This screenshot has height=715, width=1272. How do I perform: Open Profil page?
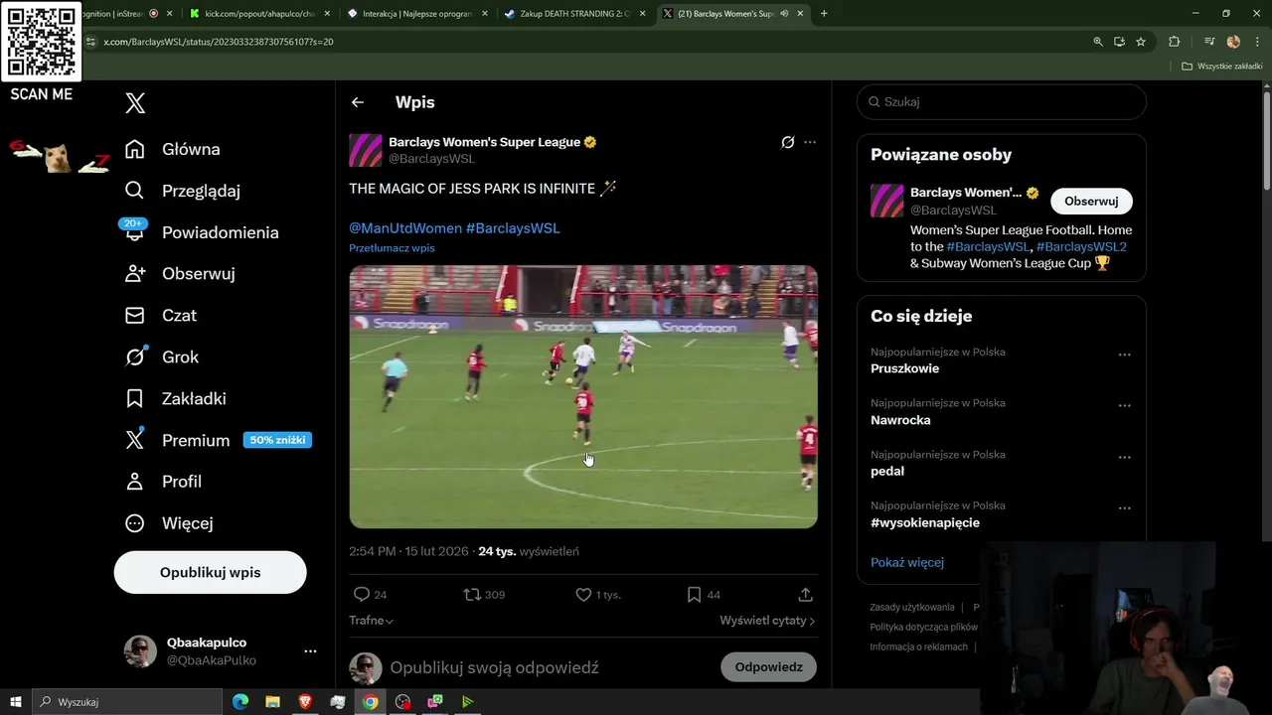click(163, 482)
